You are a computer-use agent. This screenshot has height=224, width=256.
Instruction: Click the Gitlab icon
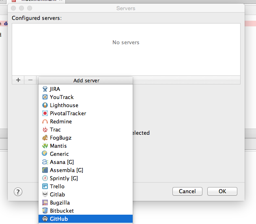click(x=45, y=194)
